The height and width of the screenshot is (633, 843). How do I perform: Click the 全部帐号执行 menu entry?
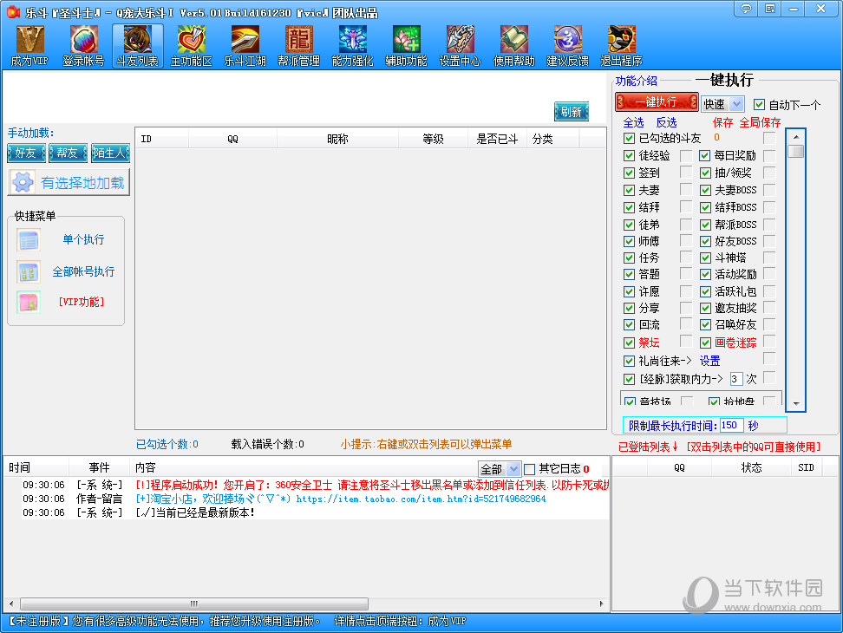83,272
